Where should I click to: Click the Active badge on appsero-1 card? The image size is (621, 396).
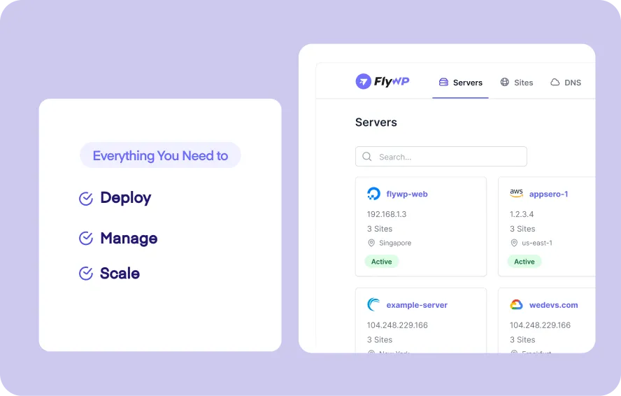point(524,262)
